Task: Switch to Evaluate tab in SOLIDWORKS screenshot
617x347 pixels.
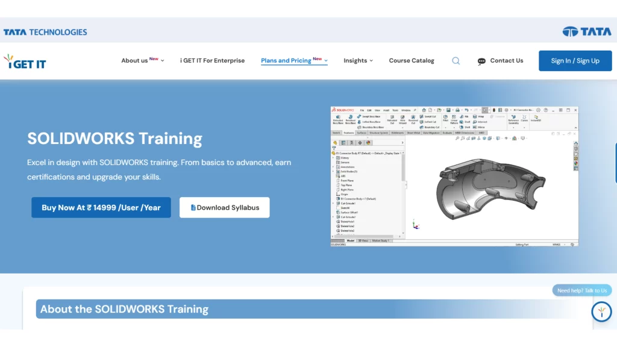Action: pos(447,133)
